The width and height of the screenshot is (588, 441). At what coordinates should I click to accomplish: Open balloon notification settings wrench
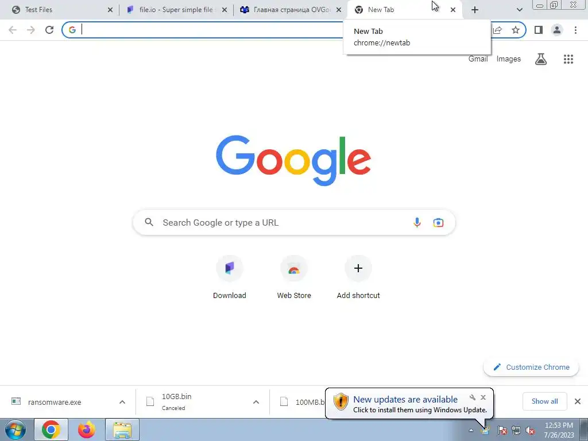click(472, 397)
